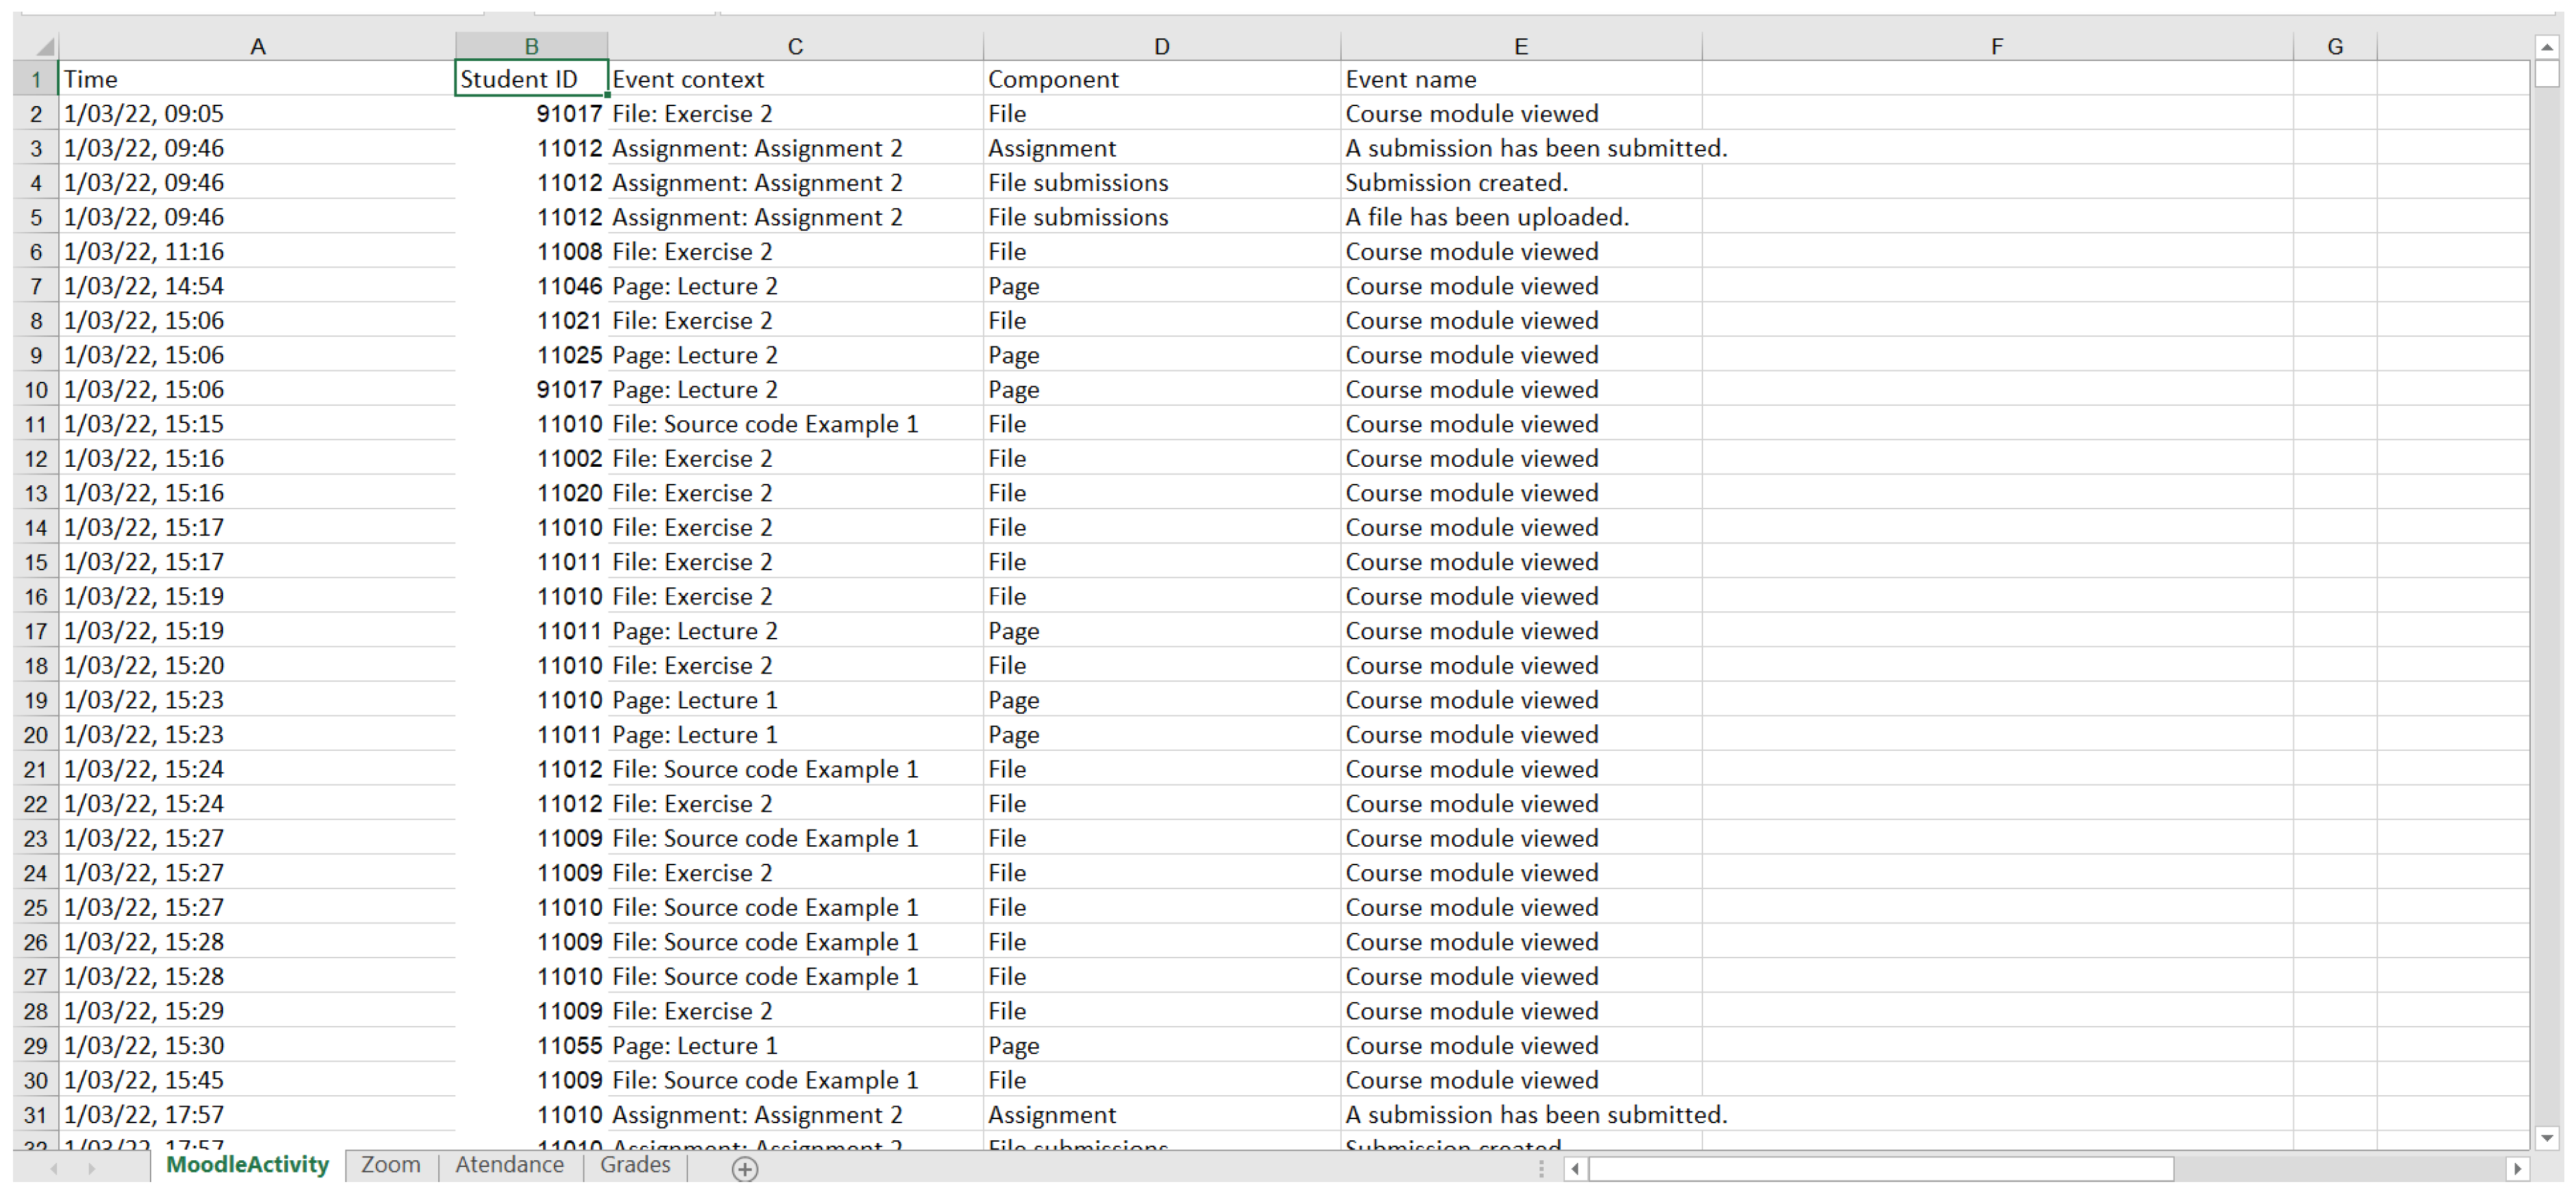
Task: Select the MoodleActivity sheet tab
Action: tap(247, 1165)
